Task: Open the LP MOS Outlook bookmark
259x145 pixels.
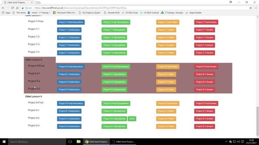Action: click(x=149, y=13)
